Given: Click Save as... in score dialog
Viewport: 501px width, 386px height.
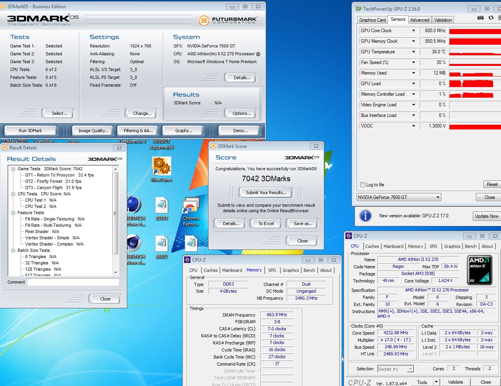Looking at the screenshot, I should [x=303, y=224].
